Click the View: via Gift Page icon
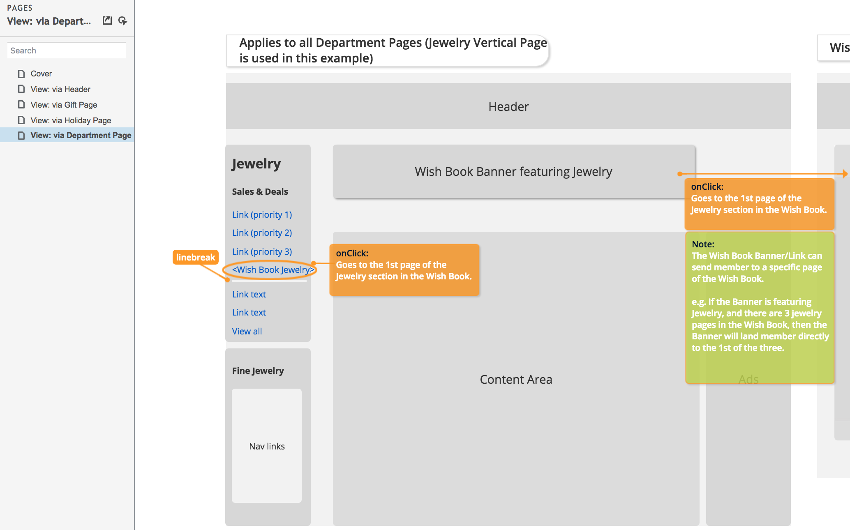Image resolution: width=850 pixels, height=530 pixels. point(21,105)
